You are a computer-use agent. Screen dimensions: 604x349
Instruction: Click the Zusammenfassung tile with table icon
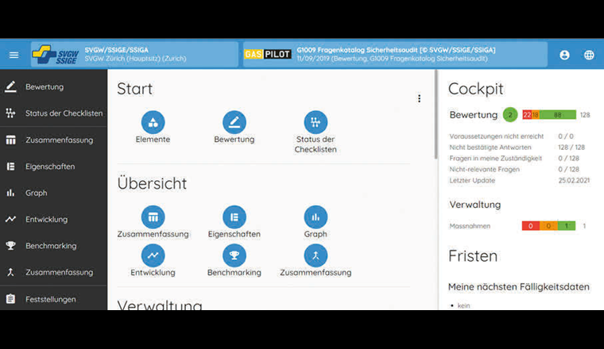point(153,217)
